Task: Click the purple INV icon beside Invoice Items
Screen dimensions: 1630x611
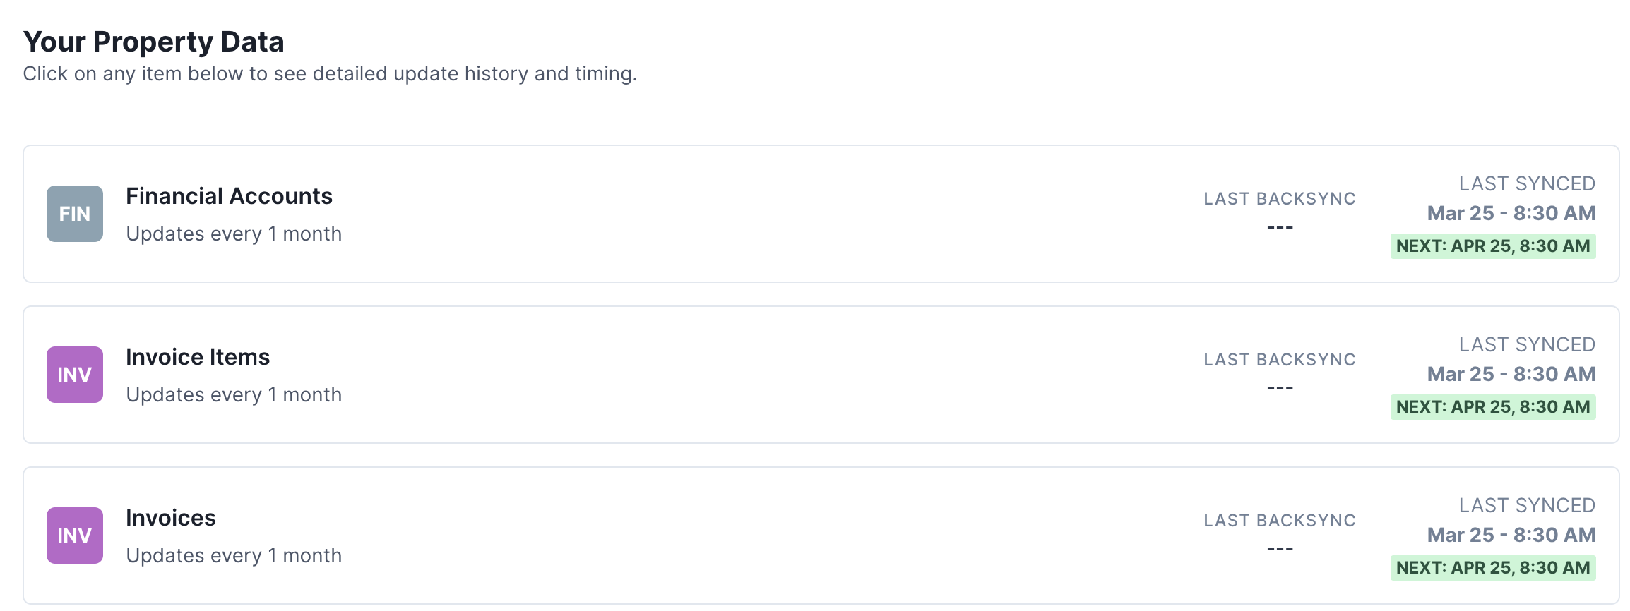Action: tap(74, 374)
